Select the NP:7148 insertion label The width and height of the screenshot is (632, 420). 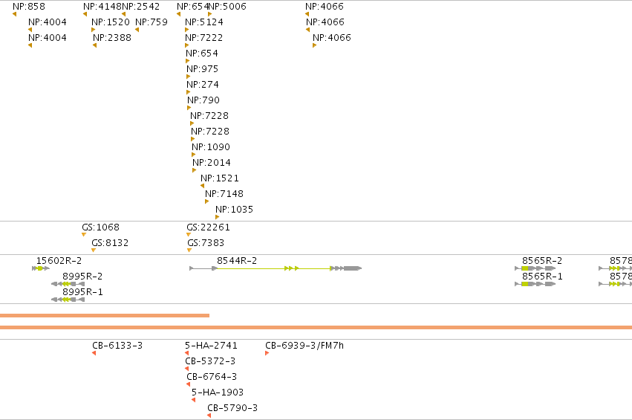224,194
